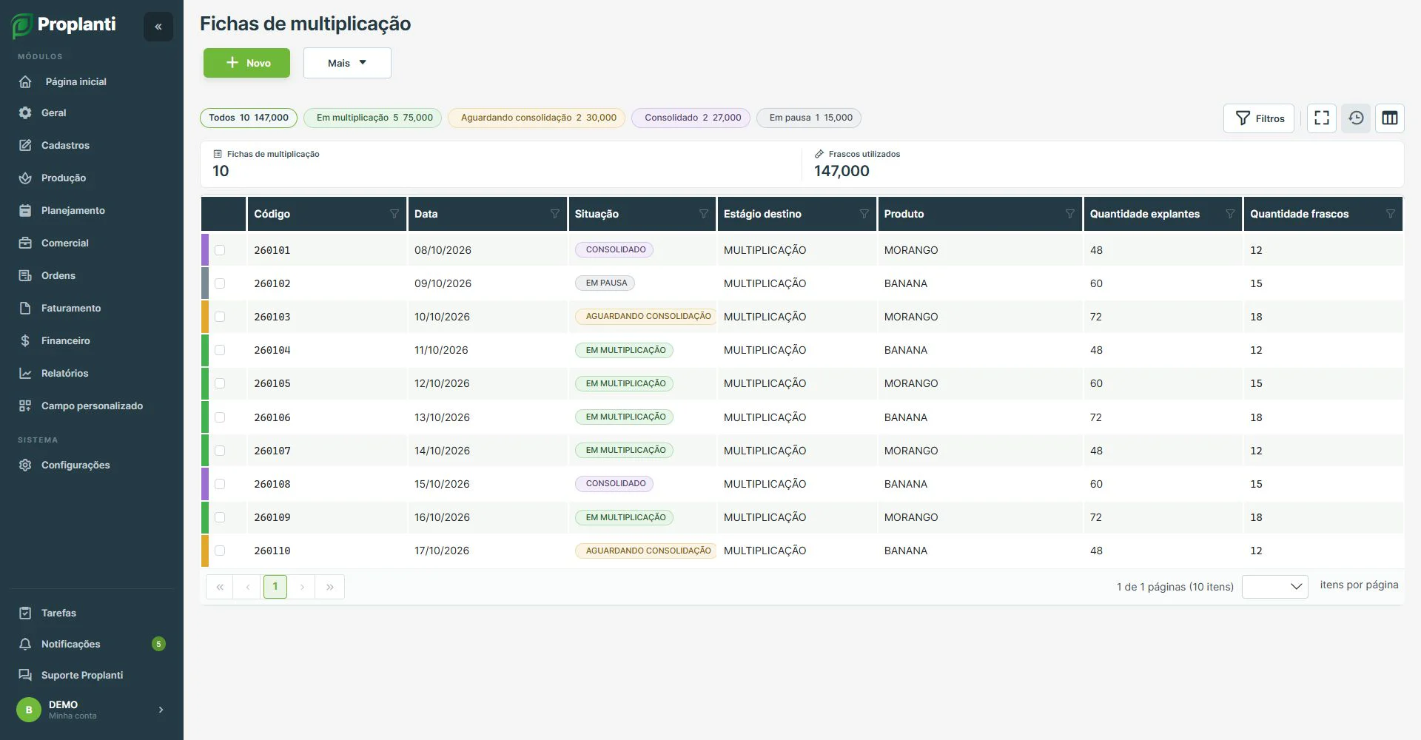Image resolution: width=1421 pixels, height=740 pixels.
Task: Select the Consolidado purple status chip
Action: point(691,118)
